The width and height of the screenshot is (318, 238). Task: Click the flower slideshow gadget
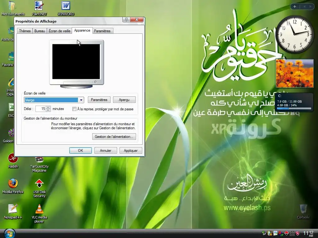[294, 73]
